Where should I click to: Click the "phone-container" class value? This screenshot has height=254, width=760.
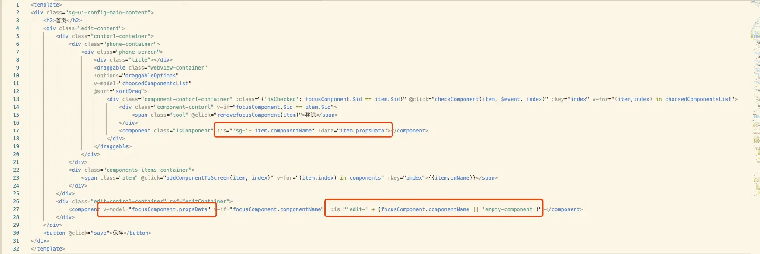132,44
